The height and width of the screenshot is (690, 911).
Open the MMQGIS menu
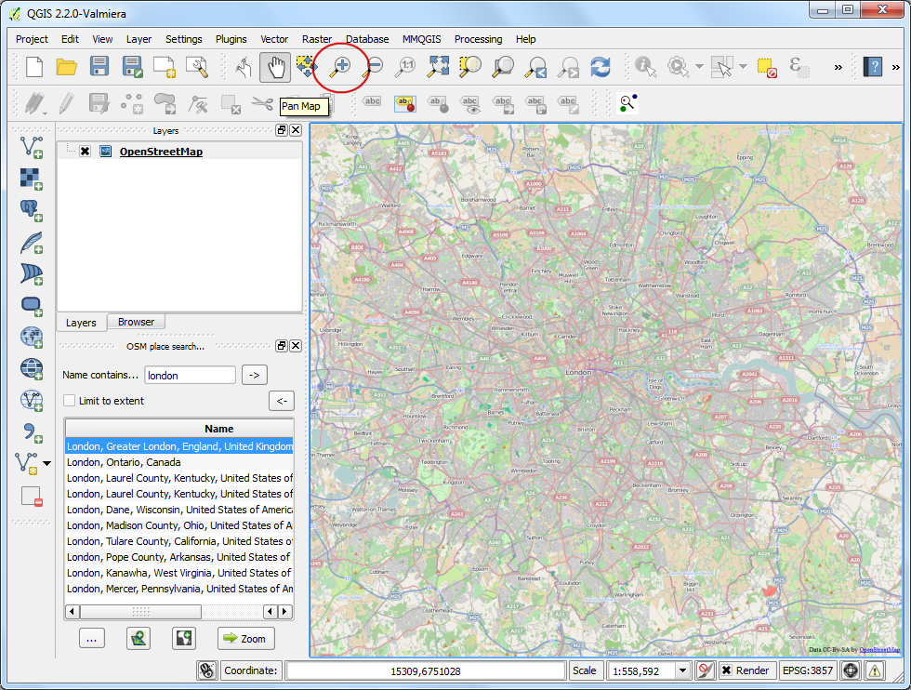click(x=422, y=39)
